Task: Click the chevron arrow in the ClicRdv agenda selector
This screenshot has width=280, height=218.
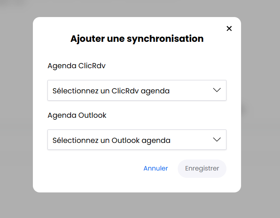Action: click(x=217, y=90)
